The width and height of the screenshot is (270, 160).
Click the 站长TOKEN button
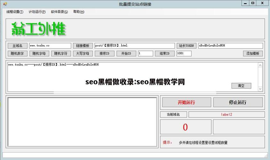[186, 45]
